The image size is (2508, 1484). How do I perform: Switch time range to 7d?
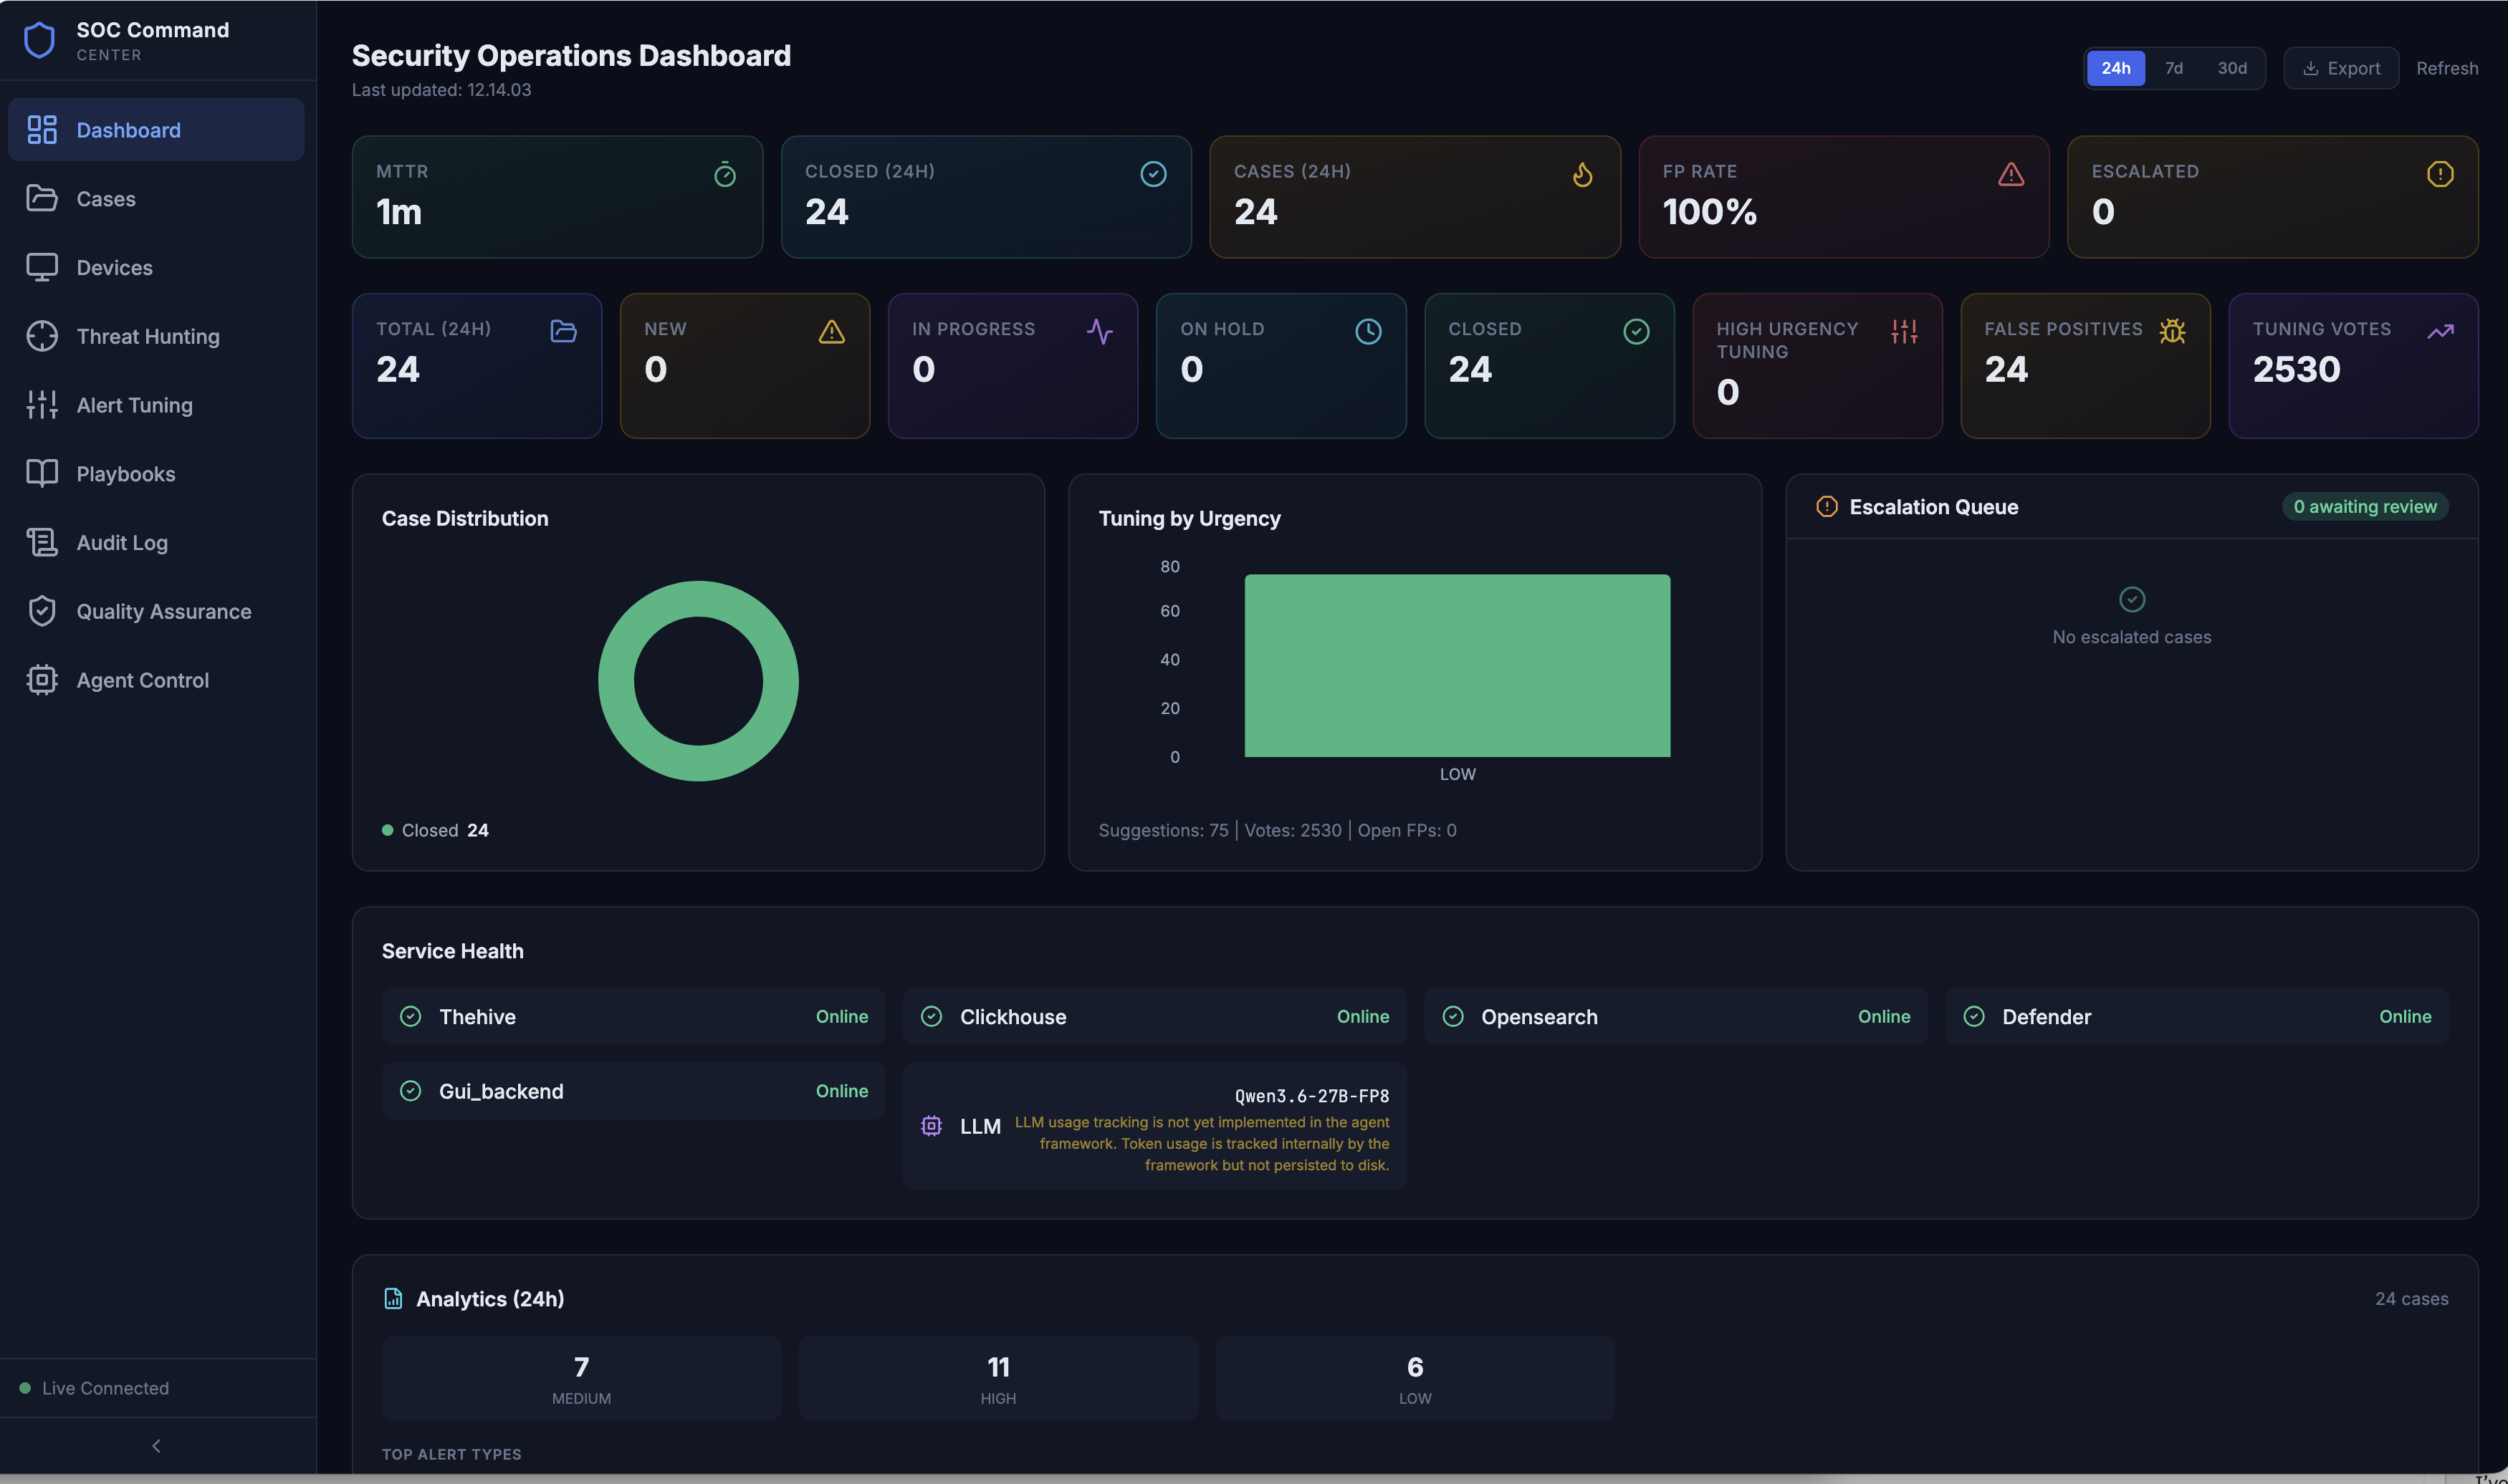coord(2173,68)
